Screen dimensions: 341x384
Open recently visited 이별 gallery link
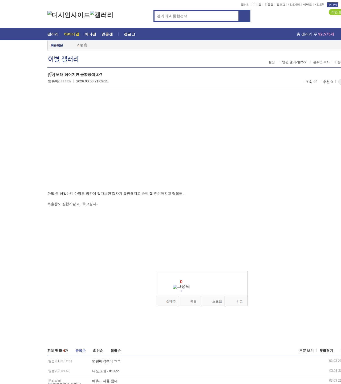coord(82,45)
